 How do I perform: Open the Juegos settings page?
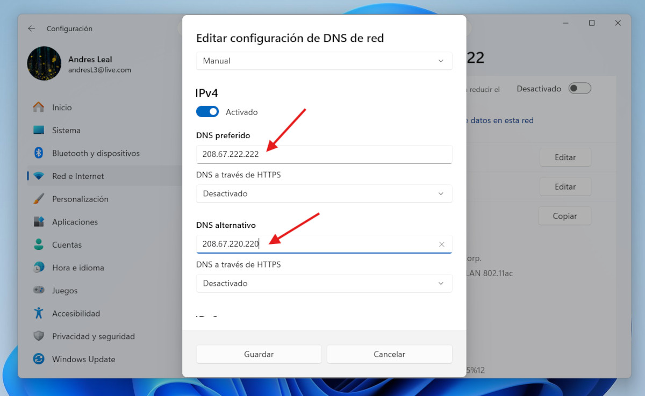[x=66, y=290]
